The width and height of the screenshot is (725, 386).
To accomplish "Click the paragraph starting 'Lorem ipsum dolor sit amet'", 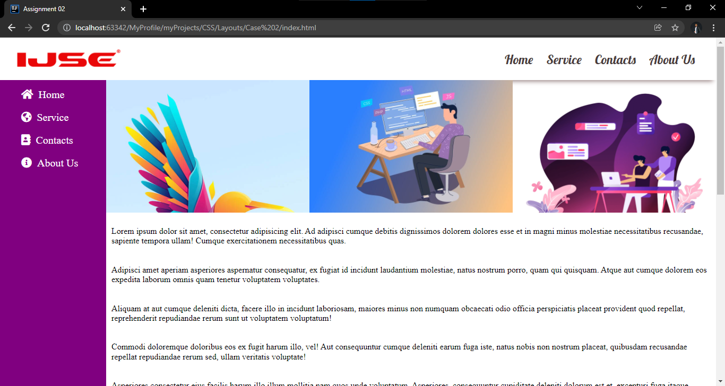I will pyautogui.click(x=407, y=236).
